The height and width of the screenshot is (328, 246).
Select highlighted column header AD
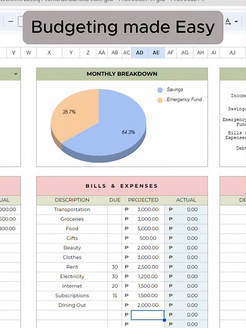(x=139, y=52)
